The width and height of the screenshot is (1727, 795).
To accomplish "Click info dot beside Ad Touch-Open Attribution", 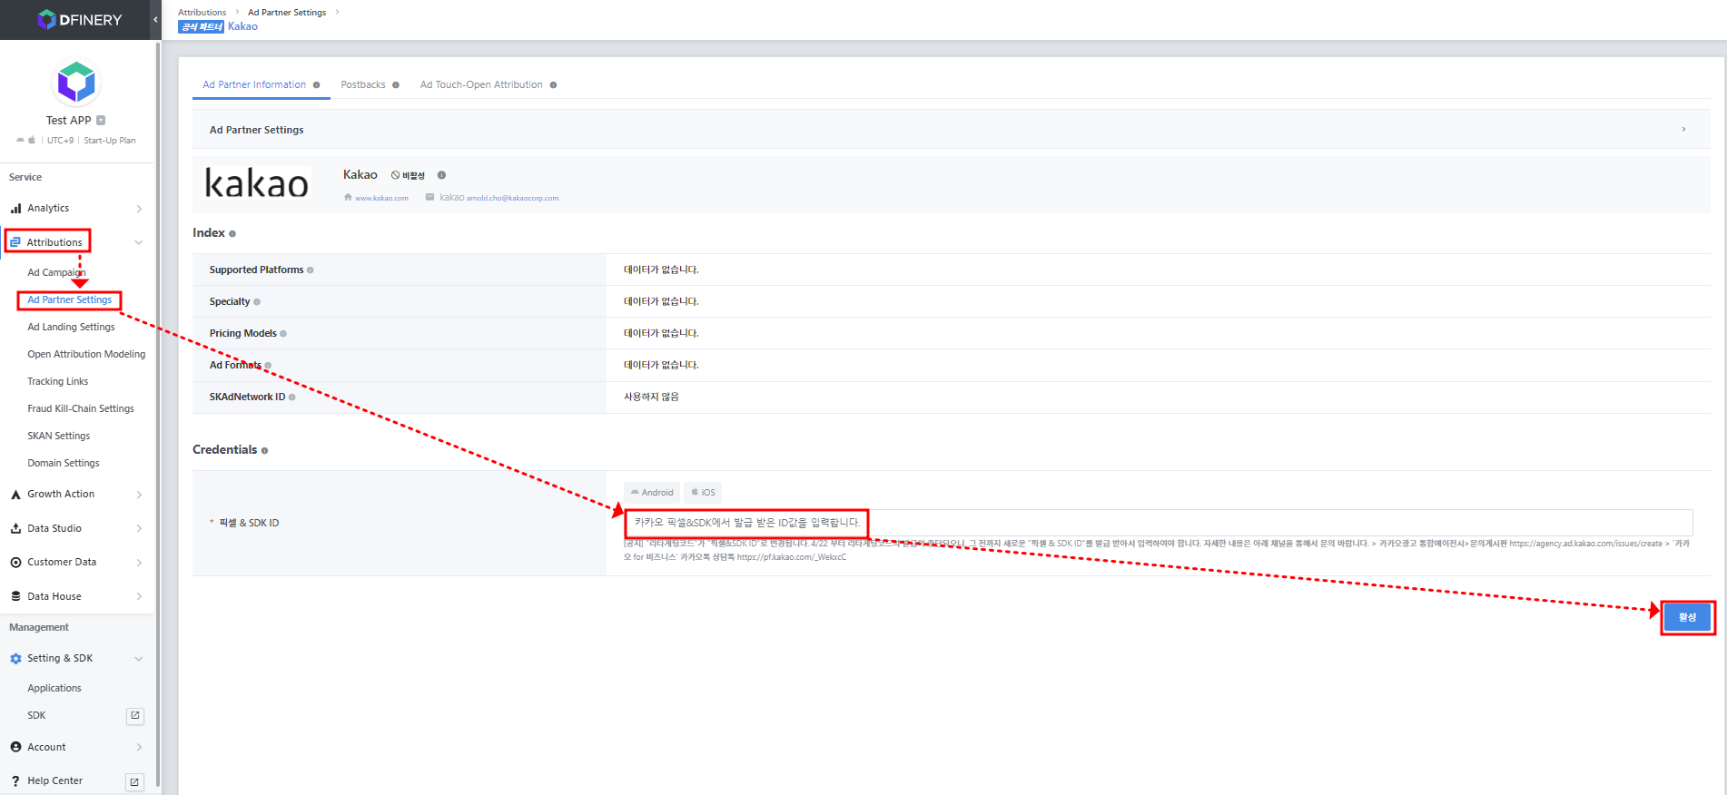I will tap(554, 85).
